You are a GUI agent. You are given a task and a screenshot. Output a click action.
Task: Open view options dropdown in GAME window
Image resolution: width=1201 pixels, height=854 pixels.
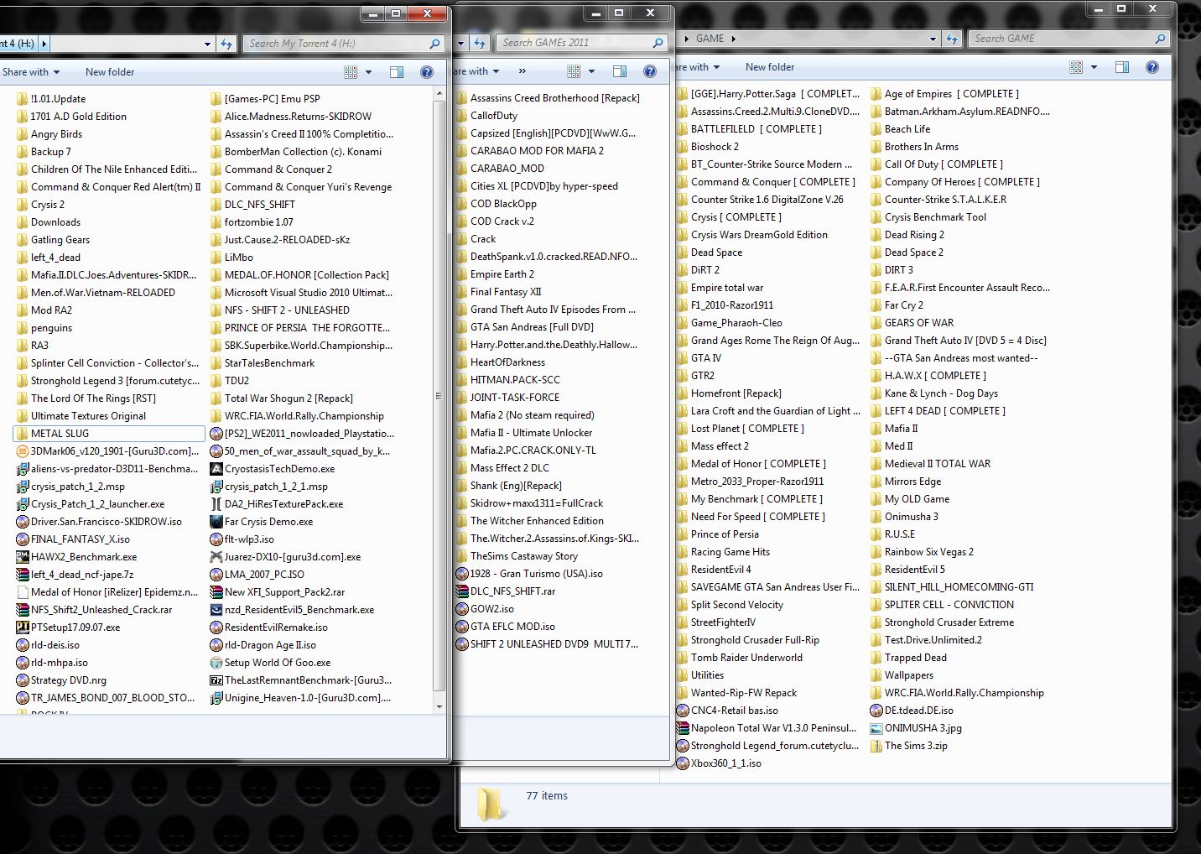coord(1094,67)
